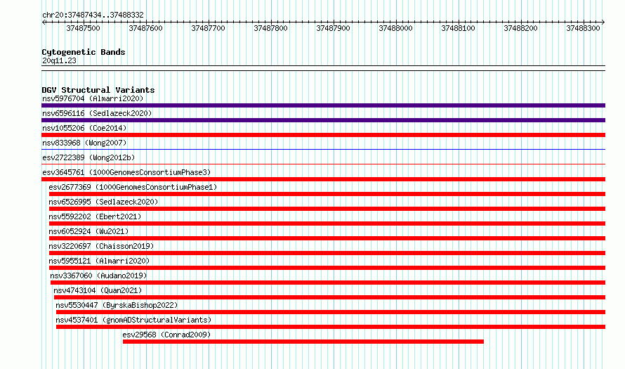The height and width of the screenshot is (369, 625).
Task: Select the esv3645761 (1000GenomesConsortiumPhase3) label
Action: tap(126, 172)
